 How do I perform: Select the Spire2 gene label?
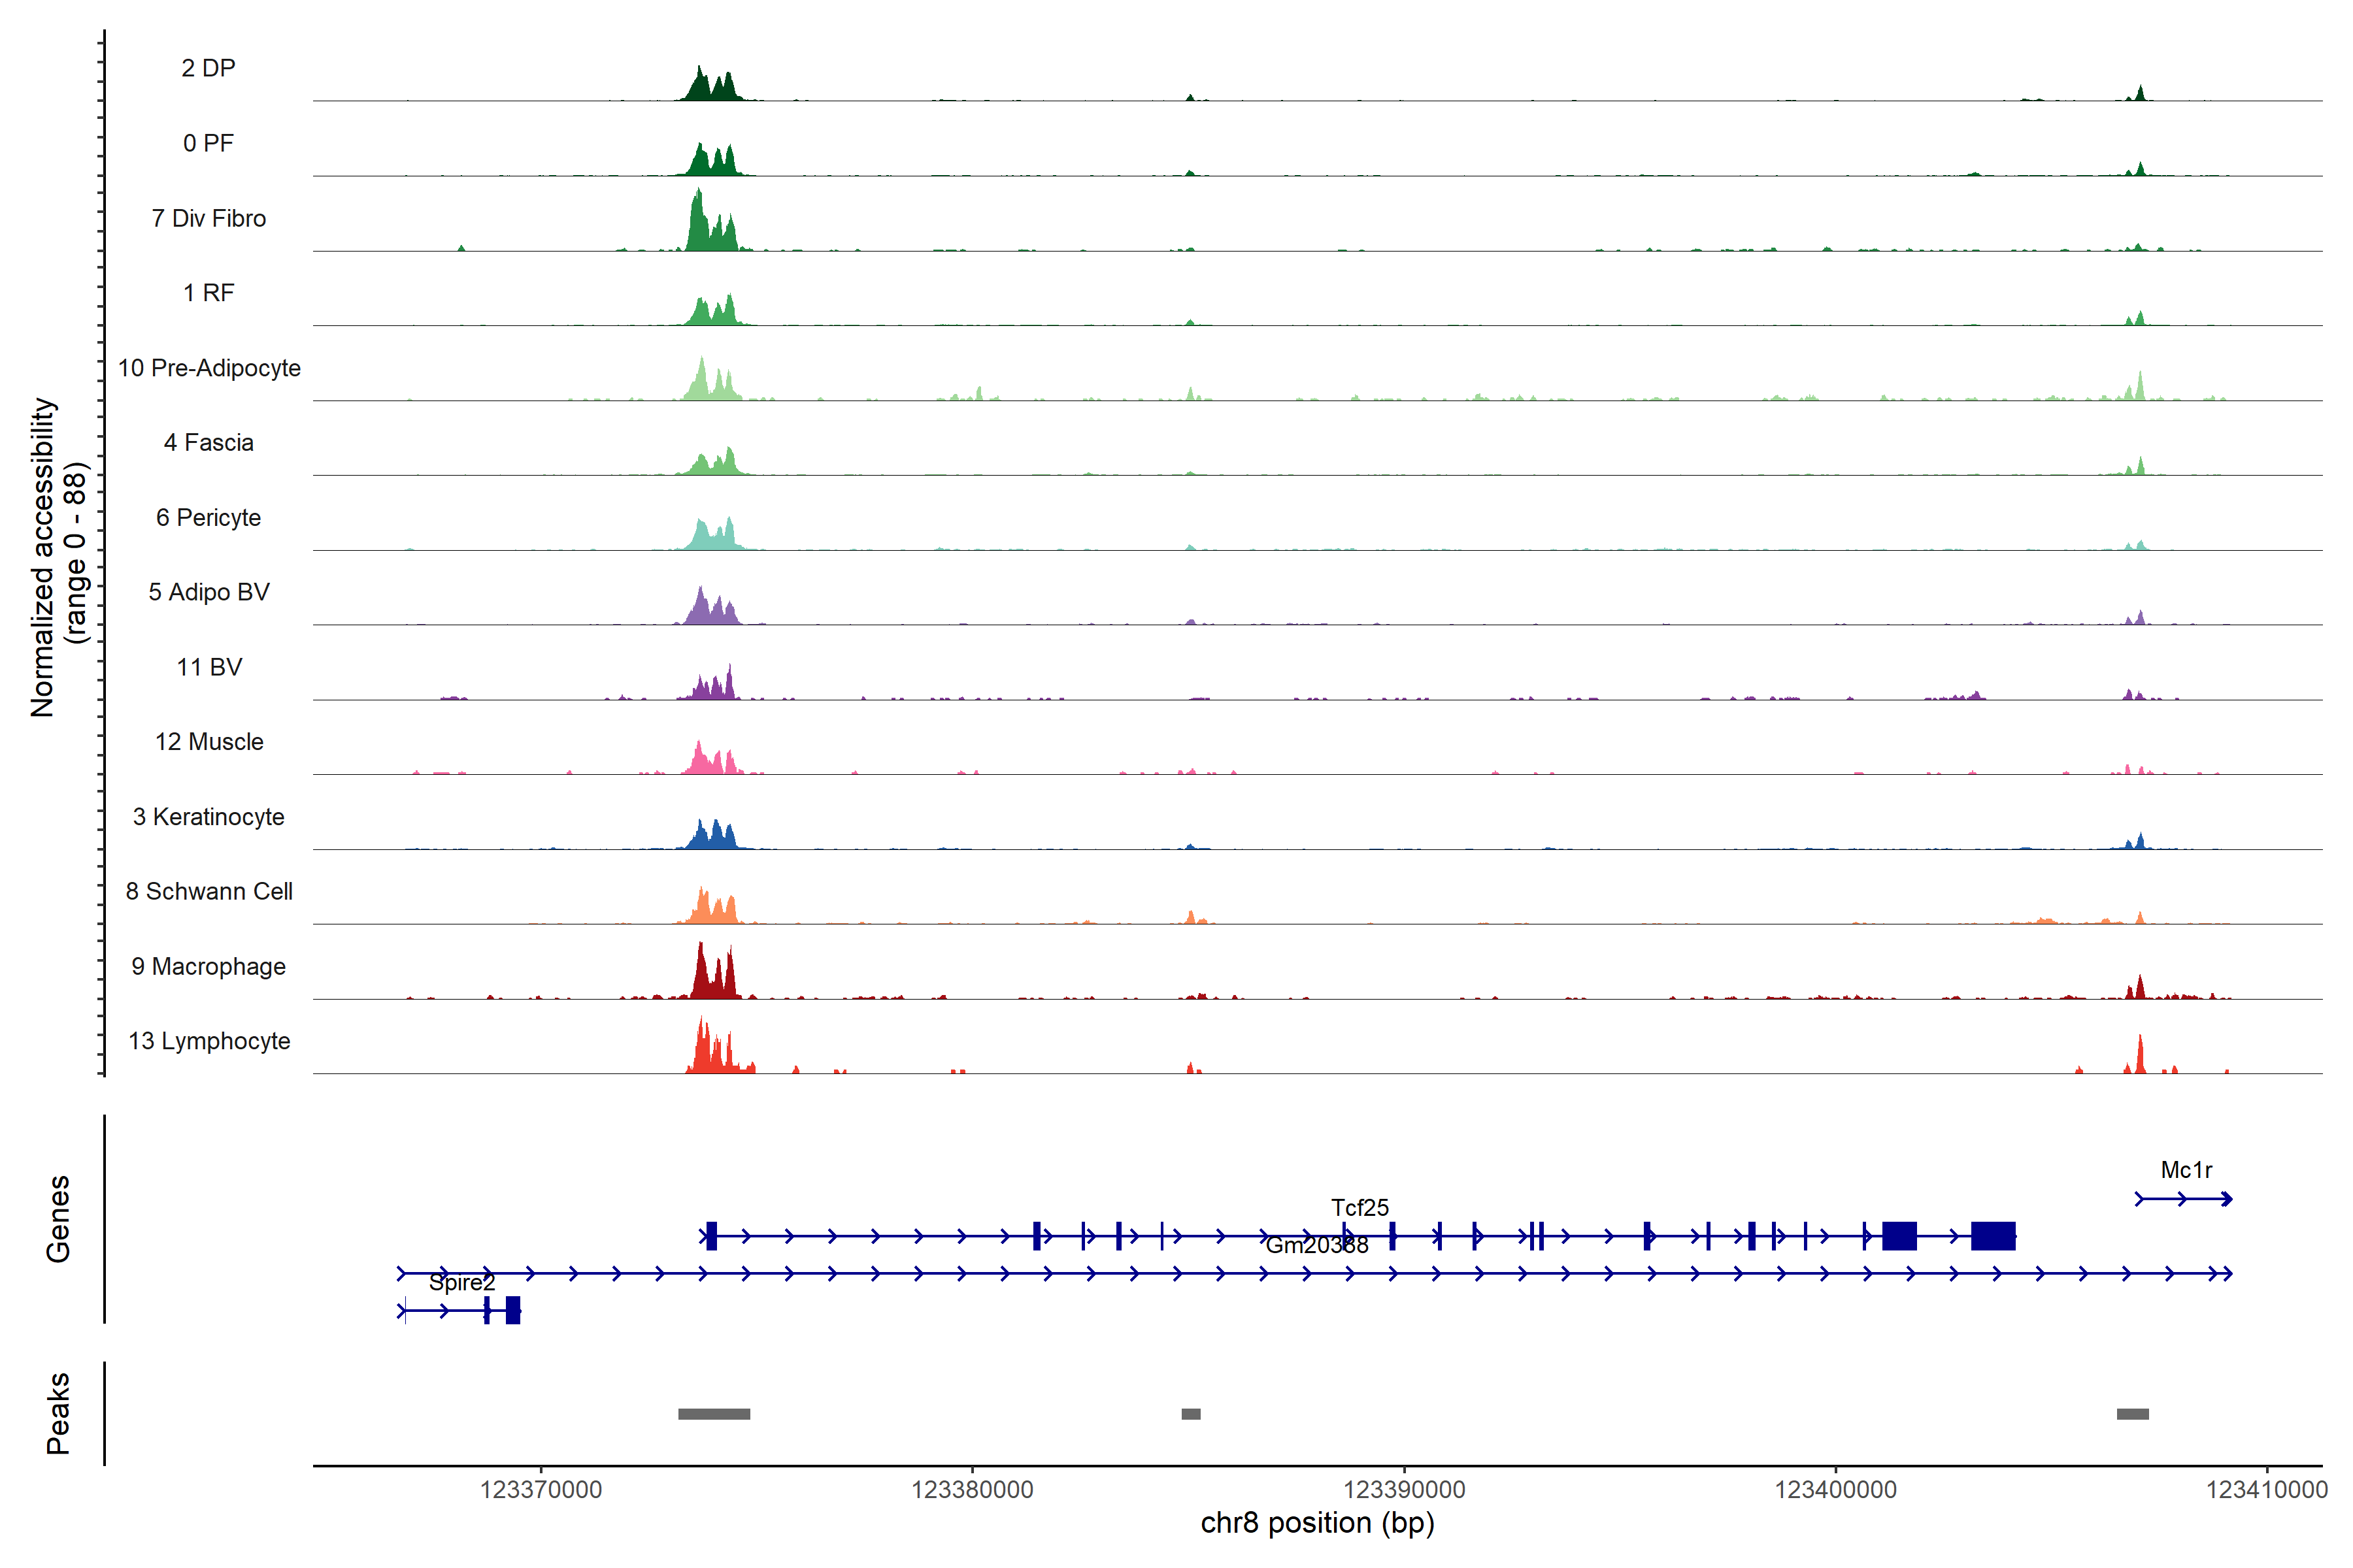(461, 1283)
